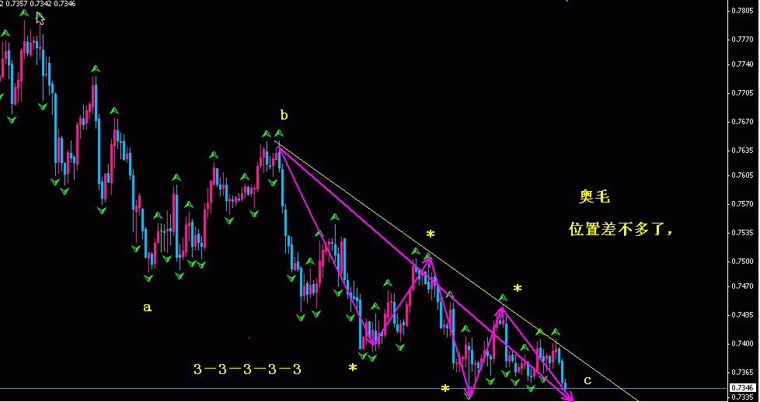
Task: Click price axis value 0.7470
Action: point(743,286)
